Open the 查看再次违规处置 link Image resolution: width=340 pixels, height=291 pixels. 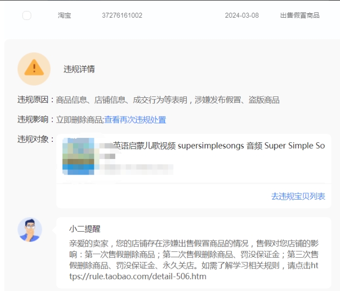[x=135, y=120]
